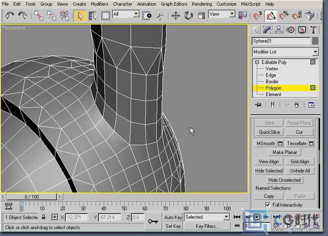
Task: Open the Motion command panel tab
Action: click(x=290, y=30)
